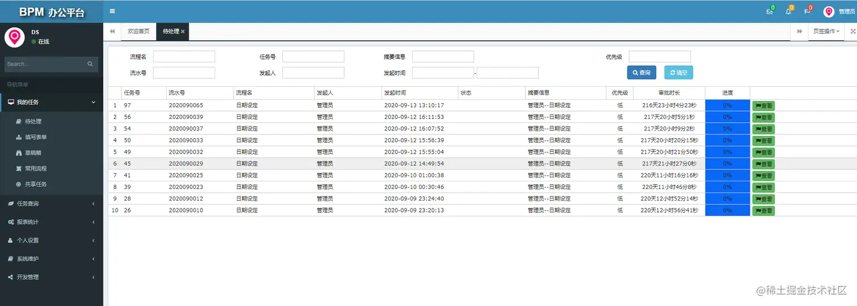This screenshot has height=306, width=857.
Task: Click progress bar of task 97
Action: tap(727, 105)
